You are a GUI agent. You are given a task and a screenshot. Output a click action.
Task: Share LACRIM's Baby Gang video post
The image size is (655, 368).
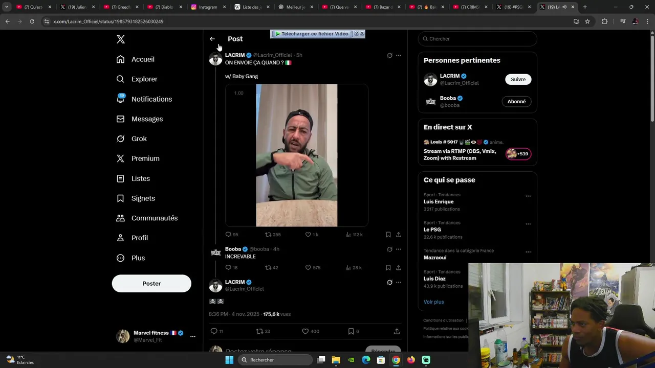click(399, 235)
